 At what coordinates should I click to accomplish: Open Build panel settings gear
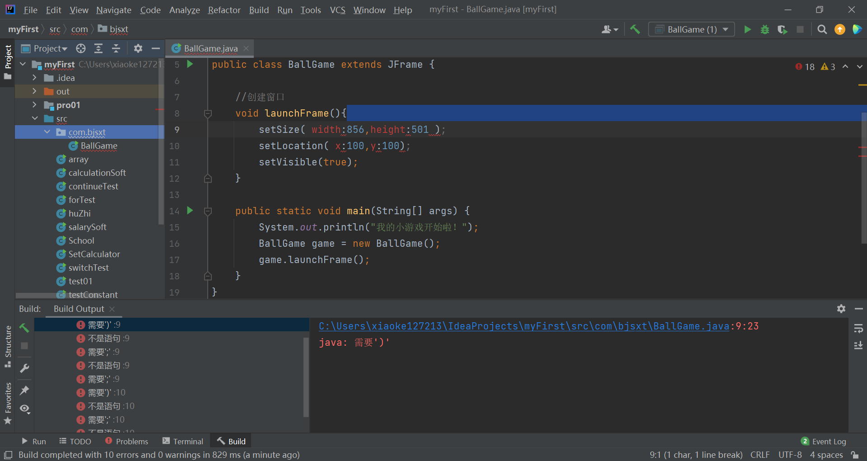click(841, 309)
